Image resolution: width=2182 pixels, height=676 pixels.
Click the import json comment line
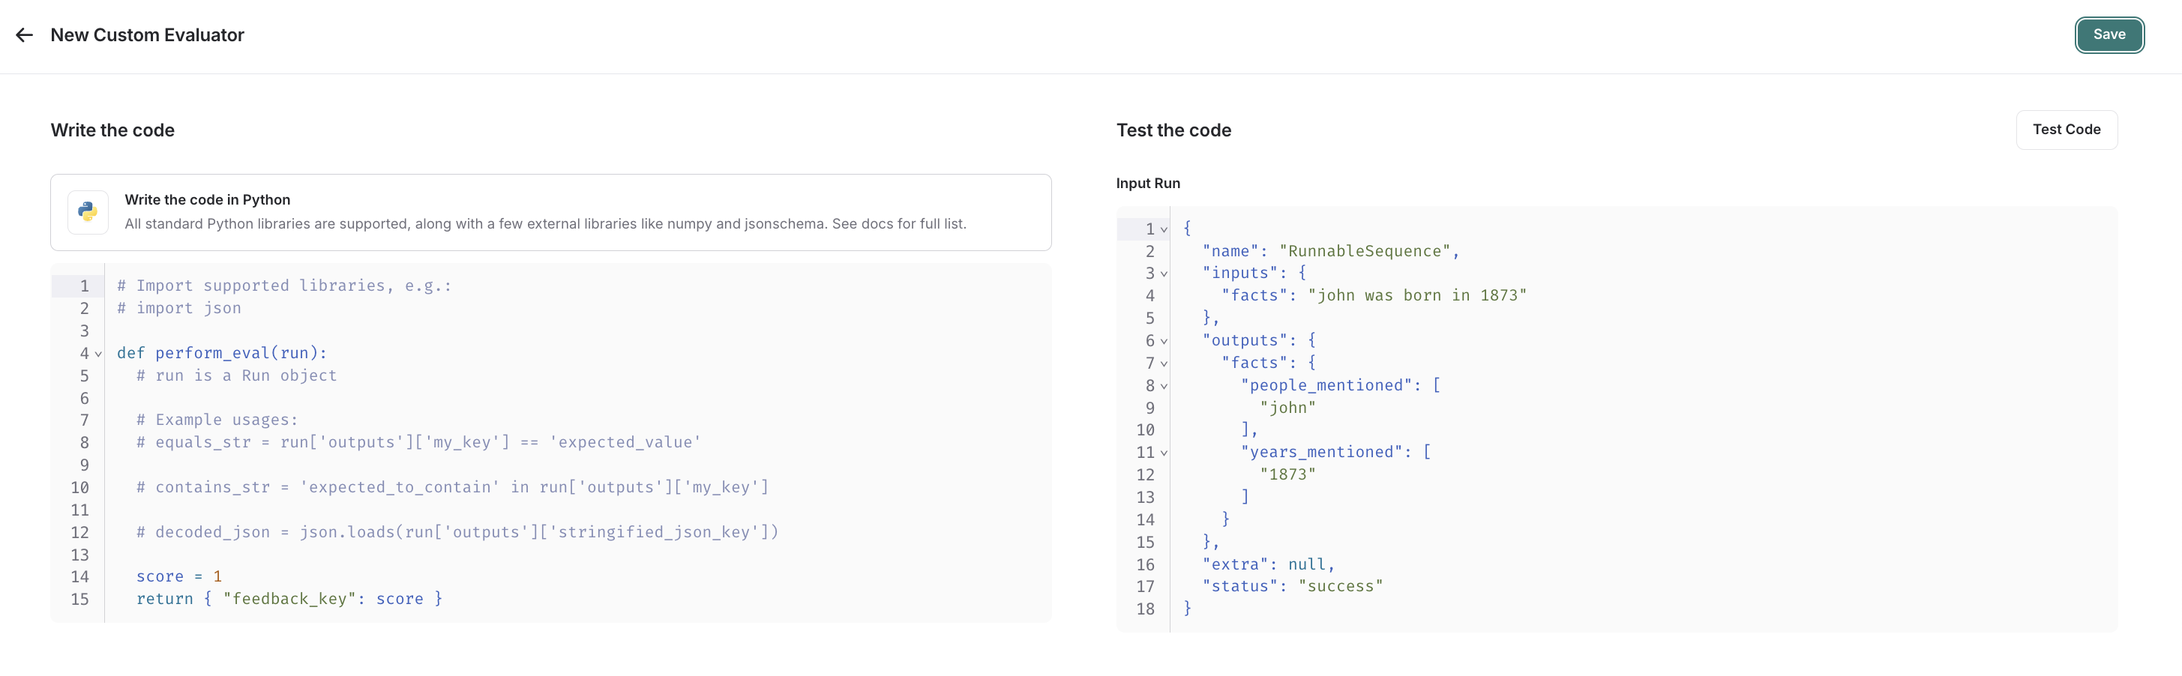178,308
